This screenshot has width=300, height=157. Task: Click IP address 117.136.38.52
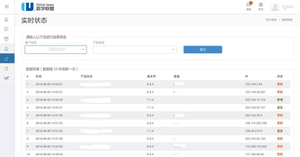tap(254, 154)
